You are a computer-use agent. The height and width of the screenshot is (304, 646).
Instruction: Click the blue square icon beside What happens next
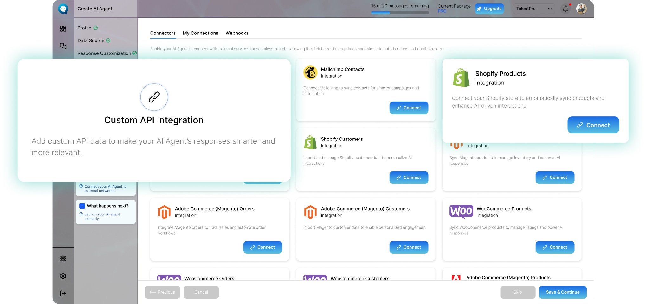[82, 206]
